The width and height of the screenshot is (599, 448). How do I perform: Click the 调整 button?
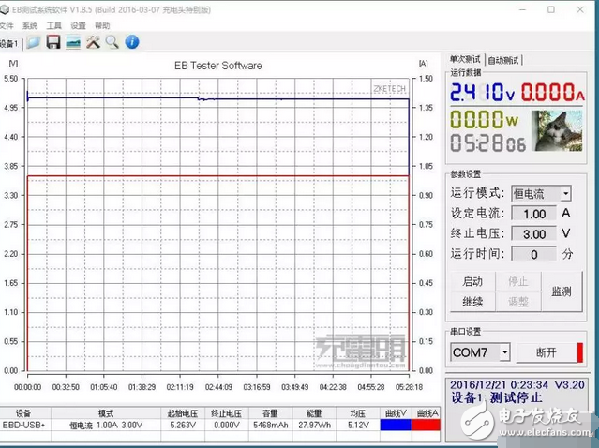pyautogui.click(x=518, y=302)
